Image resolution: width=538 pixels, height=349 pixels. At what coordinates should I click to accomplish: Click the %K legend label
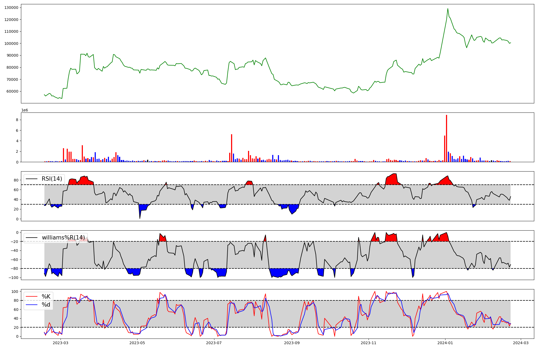point(46,297)
